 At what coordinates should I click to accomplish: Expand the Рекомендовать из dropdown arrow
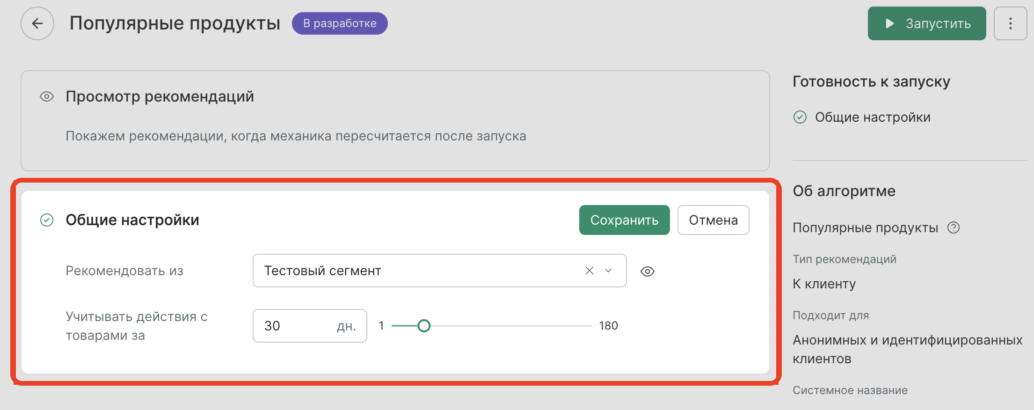[x=608, y=271]
